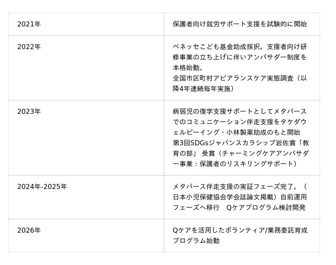Click the ェルビーイング・小林製薬助成のもと開始 line
336x265 pixels.
tap(239, 132)
